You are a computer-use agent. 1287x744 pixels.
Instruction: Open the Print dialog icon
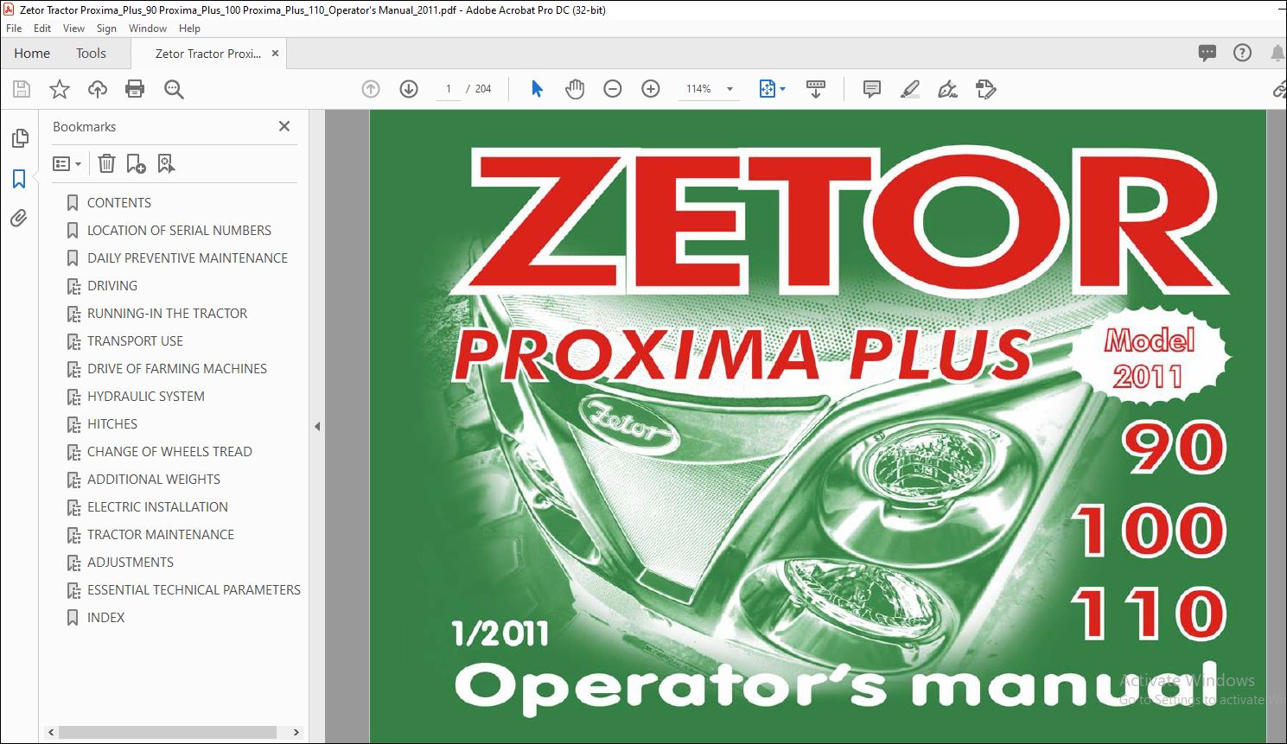[x=135, y=89]
